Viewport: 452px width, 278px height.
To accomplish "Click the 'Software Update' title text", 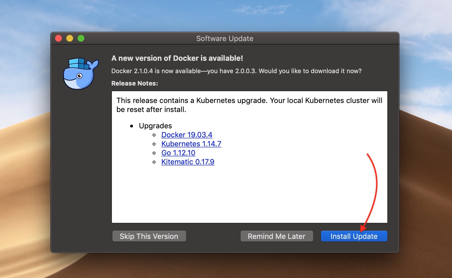I will 225,39.
